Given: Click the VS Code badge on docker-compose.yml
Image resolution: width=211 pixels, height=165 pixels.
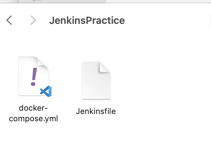Looking at the screenshot, I should click(x=46, y=91).
